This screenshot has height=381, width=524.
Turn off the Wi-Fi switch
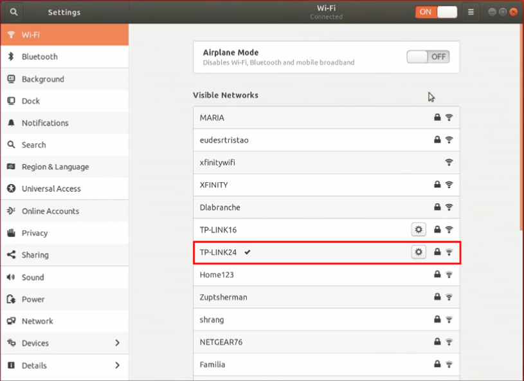(437, 12)
